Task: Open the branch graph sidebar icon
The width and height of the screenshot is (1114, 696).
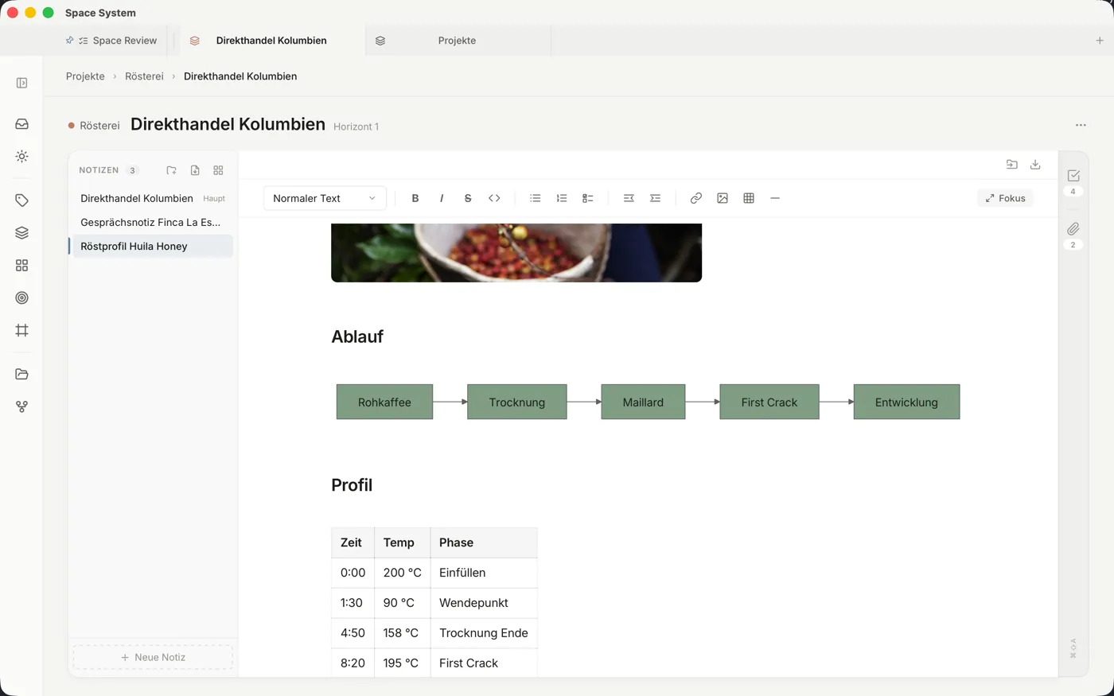Action: (21, 406)
